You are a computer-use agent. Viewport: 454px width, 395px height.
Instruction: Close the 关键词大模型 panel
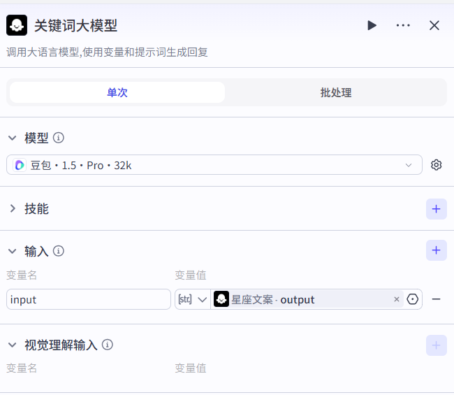coord(434,25)
